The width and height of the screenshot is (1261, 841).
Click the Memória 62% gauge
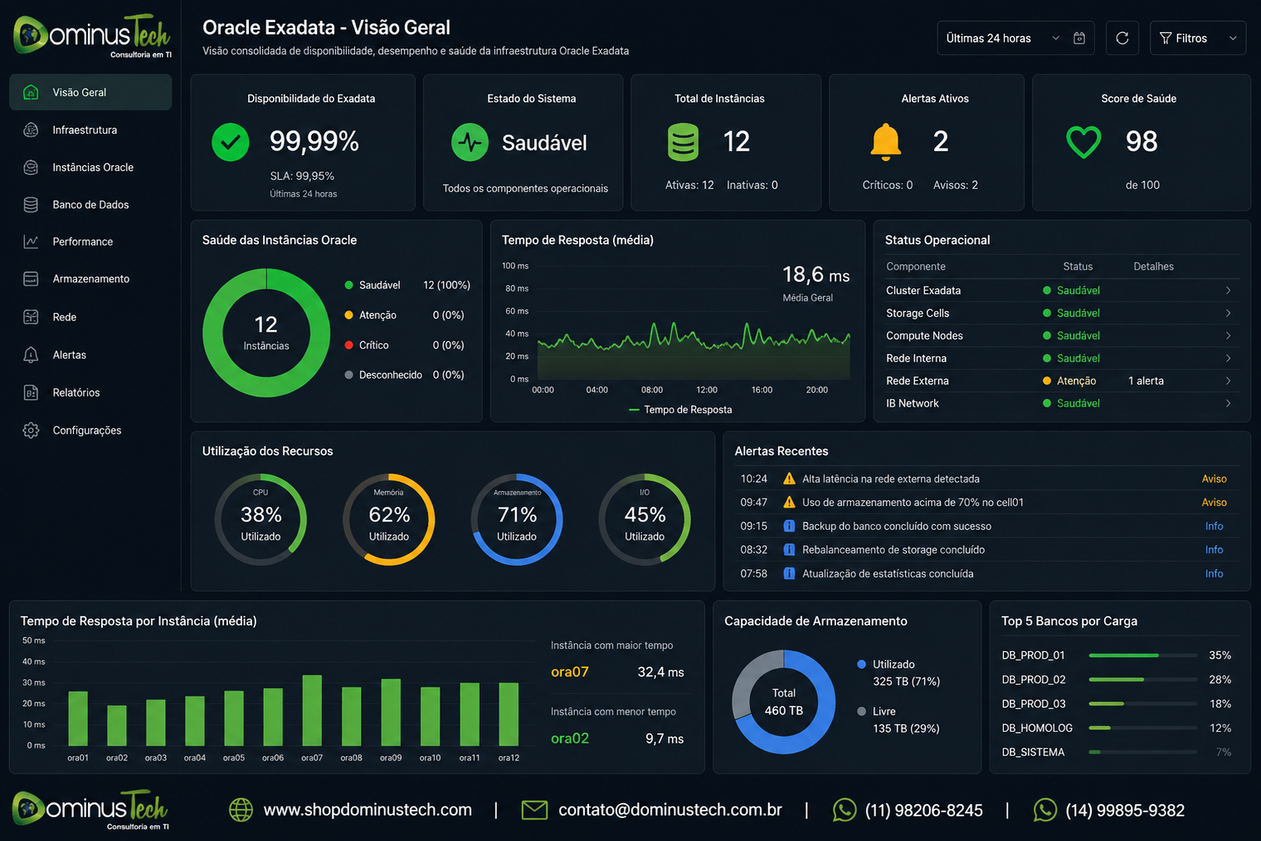389,519
